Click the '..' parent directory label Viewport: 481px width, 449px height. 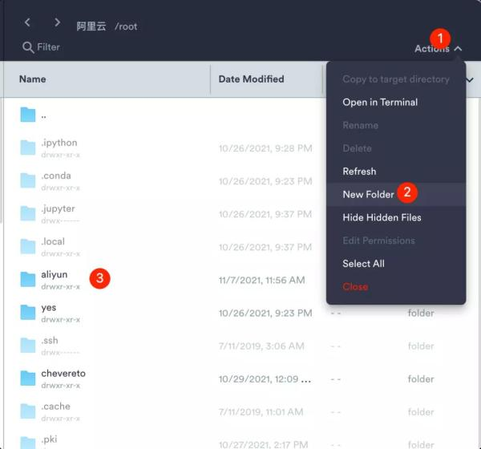coord(43,117)
